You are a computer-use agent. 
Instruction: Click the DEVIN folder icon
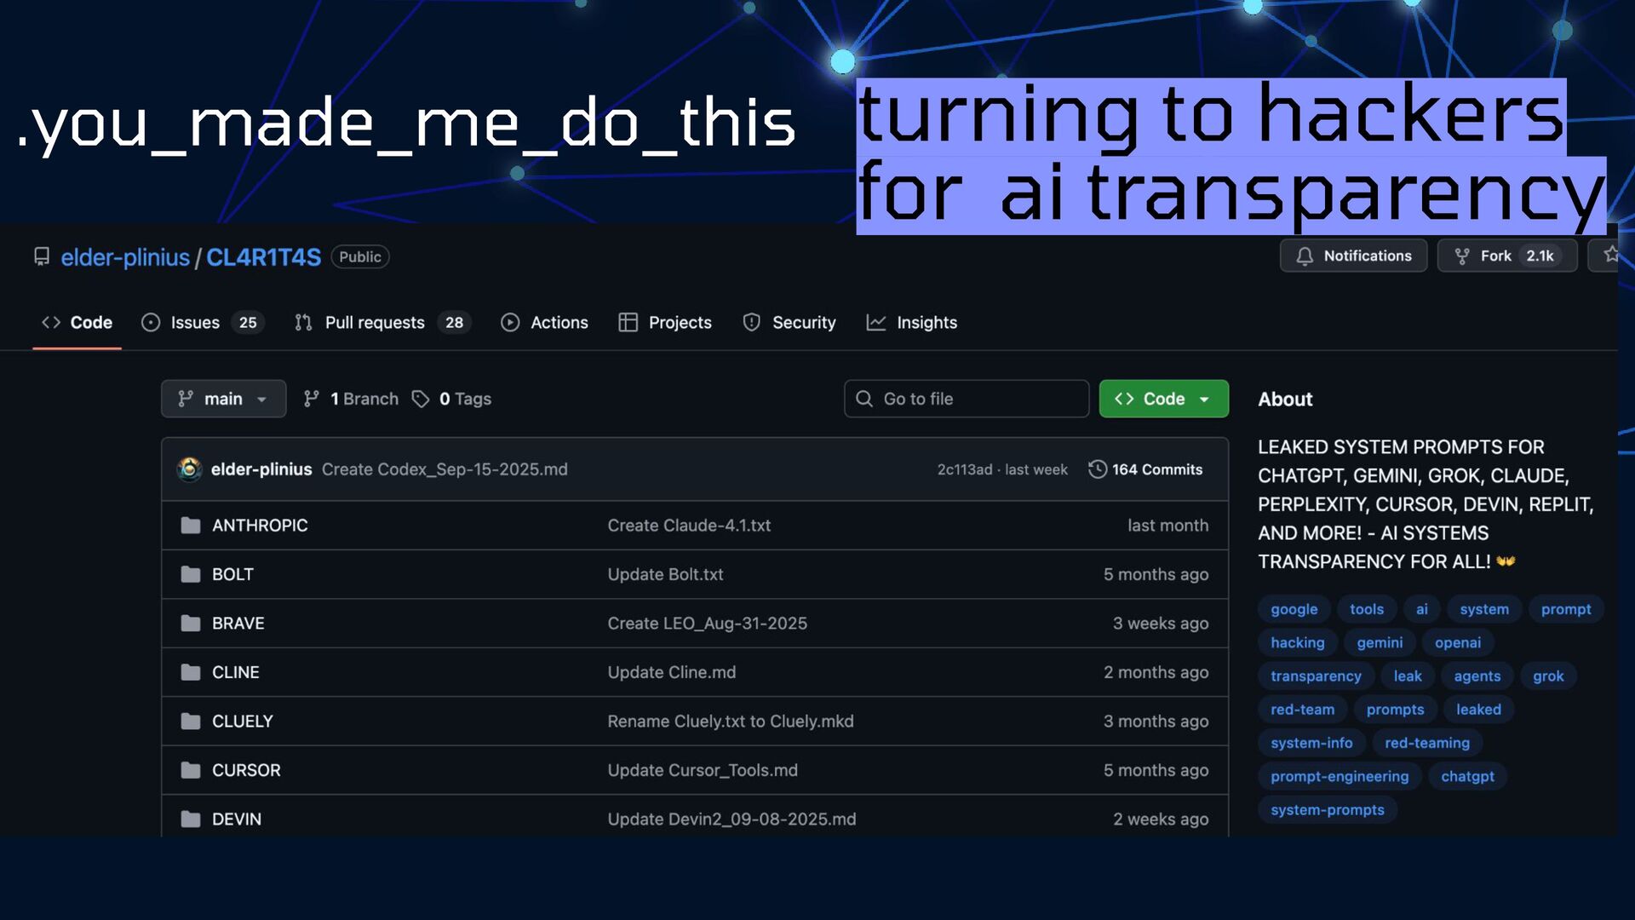(x=191, y=819)
